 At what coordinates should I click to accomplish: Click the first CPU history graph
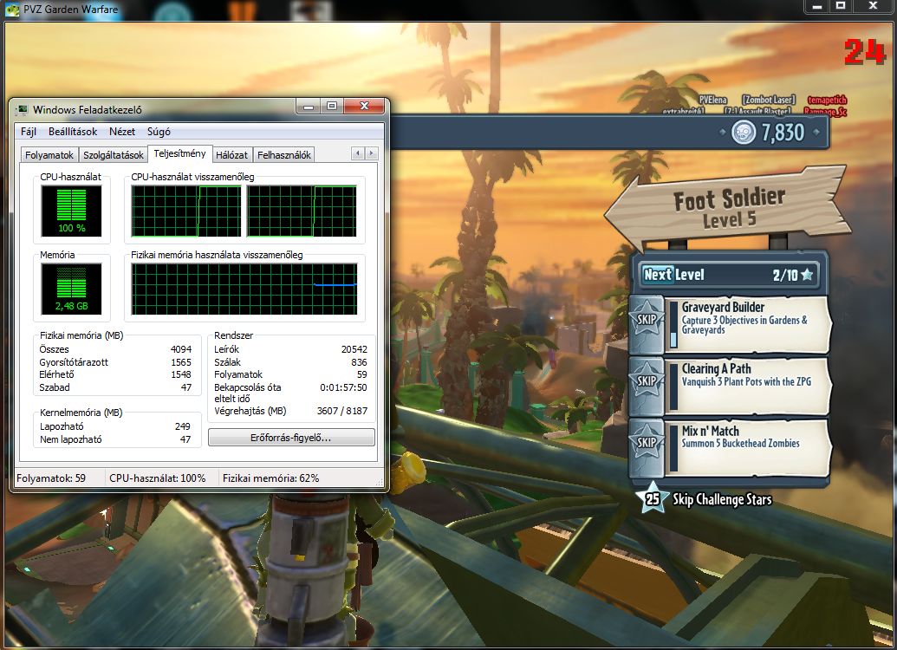click(x=186, y=211)
